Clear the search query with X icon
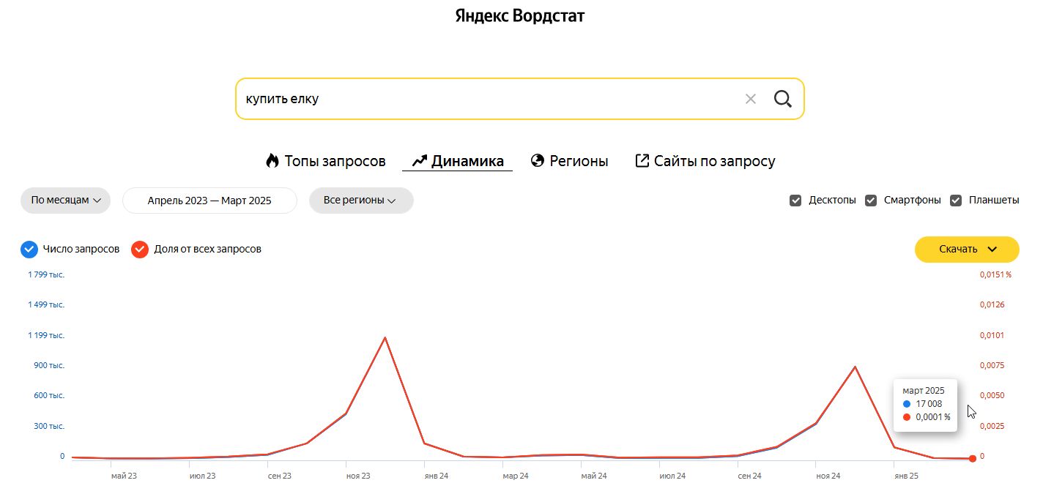1043x494 pixels. [750, 99]
